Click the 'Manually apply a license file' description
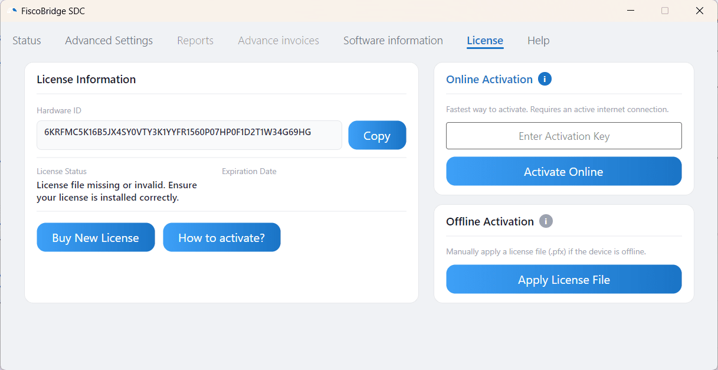This screenshot has width=718, height=370. tap(546, 251)
